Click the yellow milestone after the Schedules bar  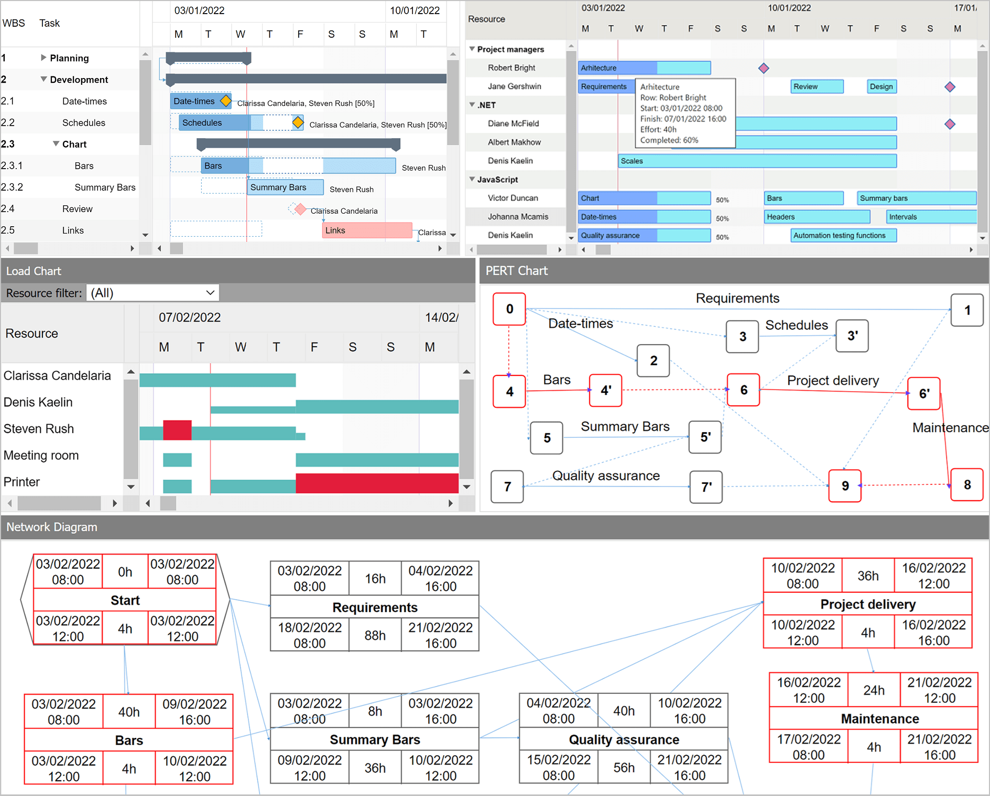point(298,123)
